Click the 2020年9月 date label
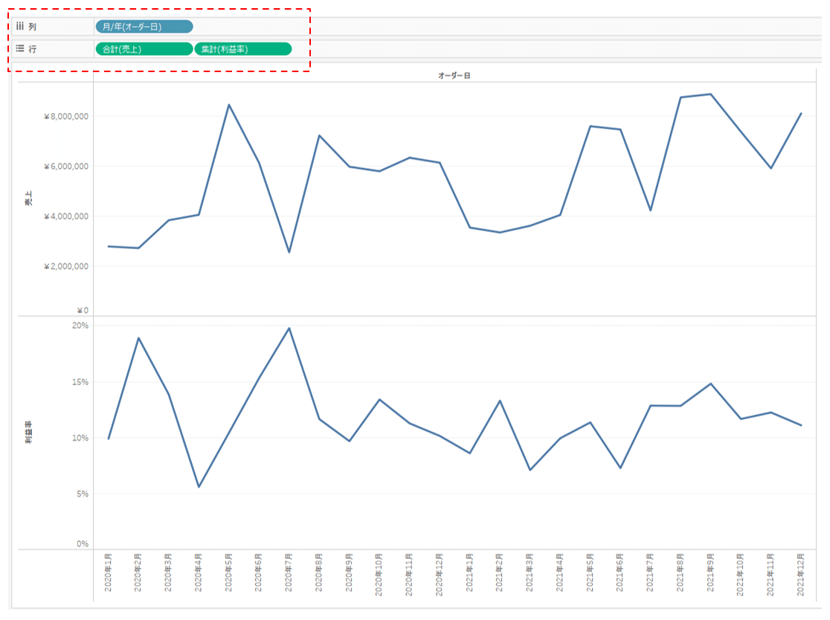 (349, 572)
